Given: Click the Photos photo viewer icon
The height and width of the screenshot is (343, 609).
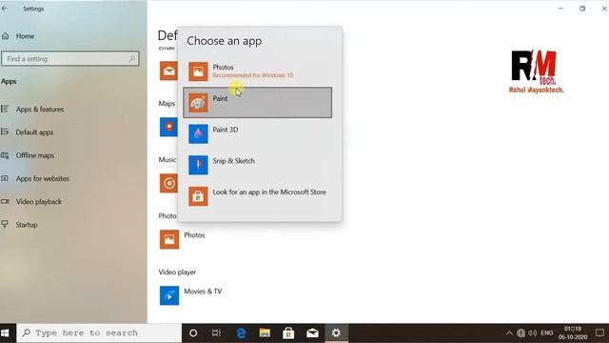Looking at the screenshot, I should 169,239.
